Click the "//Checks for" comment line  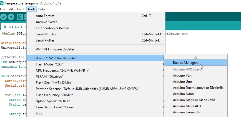click(13, 57)
